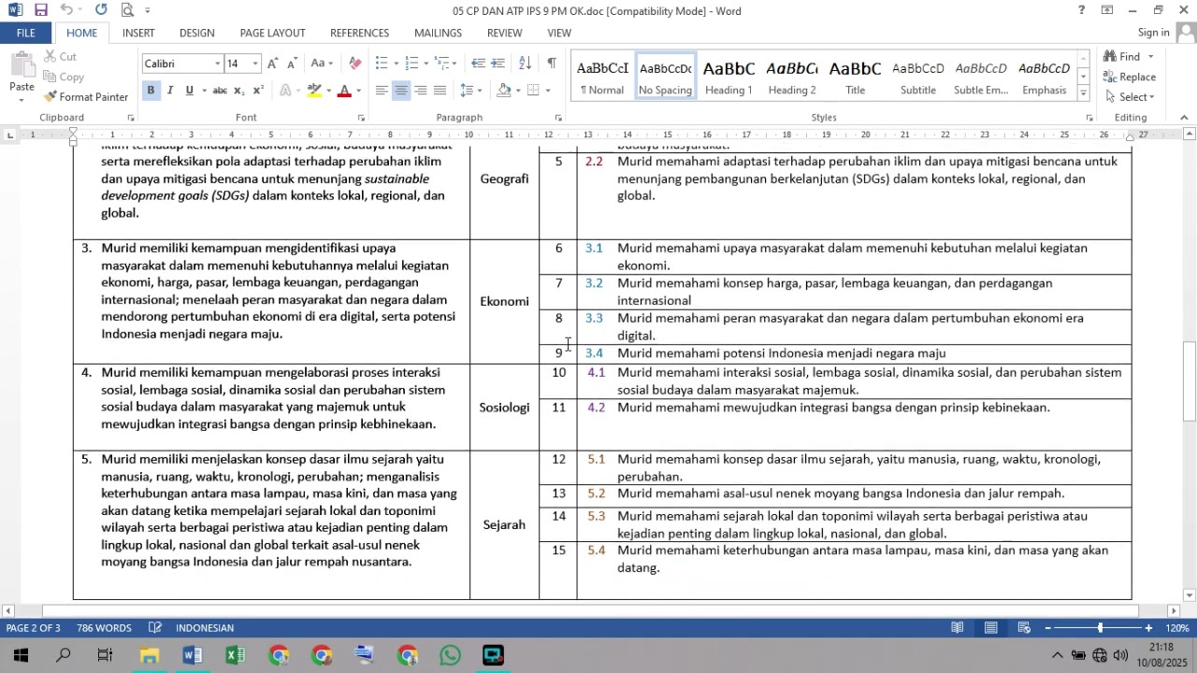Click the Windows Start button
Screen dimensions: 1197x673
point(21,655)
